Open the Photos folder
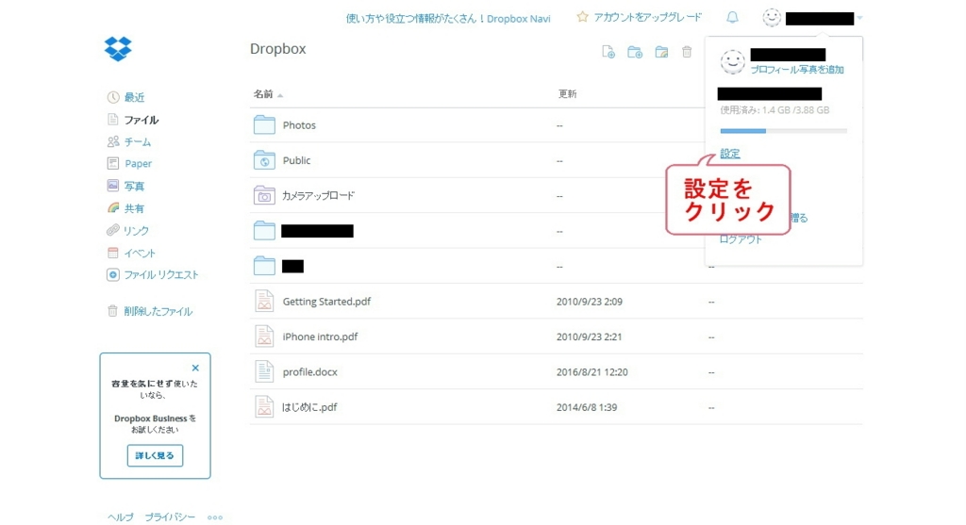Viewport: 966px width, 525px height. click(299, 125)
